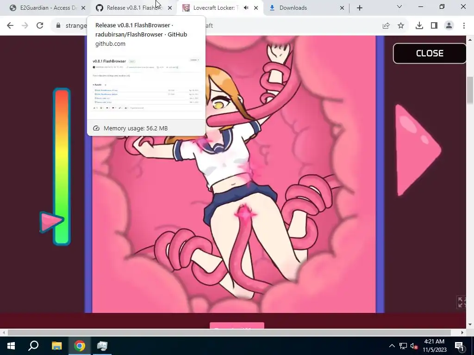
Task: Click the vertical scrollbar thumb
Action: point(470,90)
